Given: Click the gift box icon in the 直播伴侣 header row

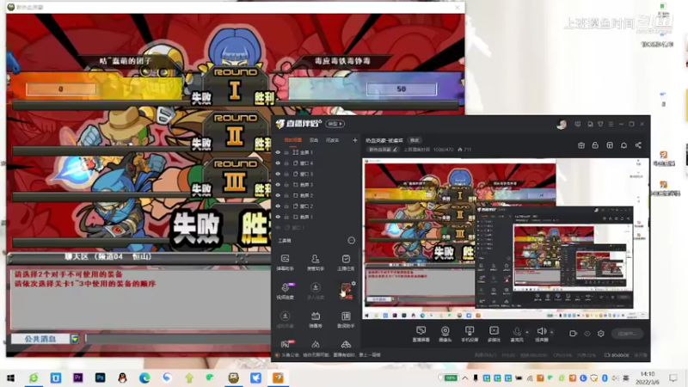Looking at the screenshot, I should 581,145.
